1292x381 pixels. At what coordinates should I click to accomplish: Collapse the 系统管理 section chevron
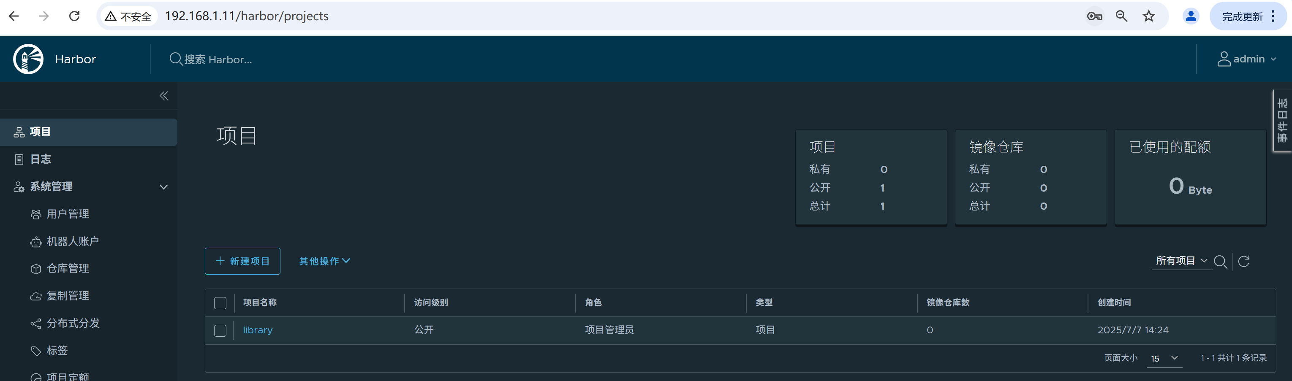click(x=163, y=186)
